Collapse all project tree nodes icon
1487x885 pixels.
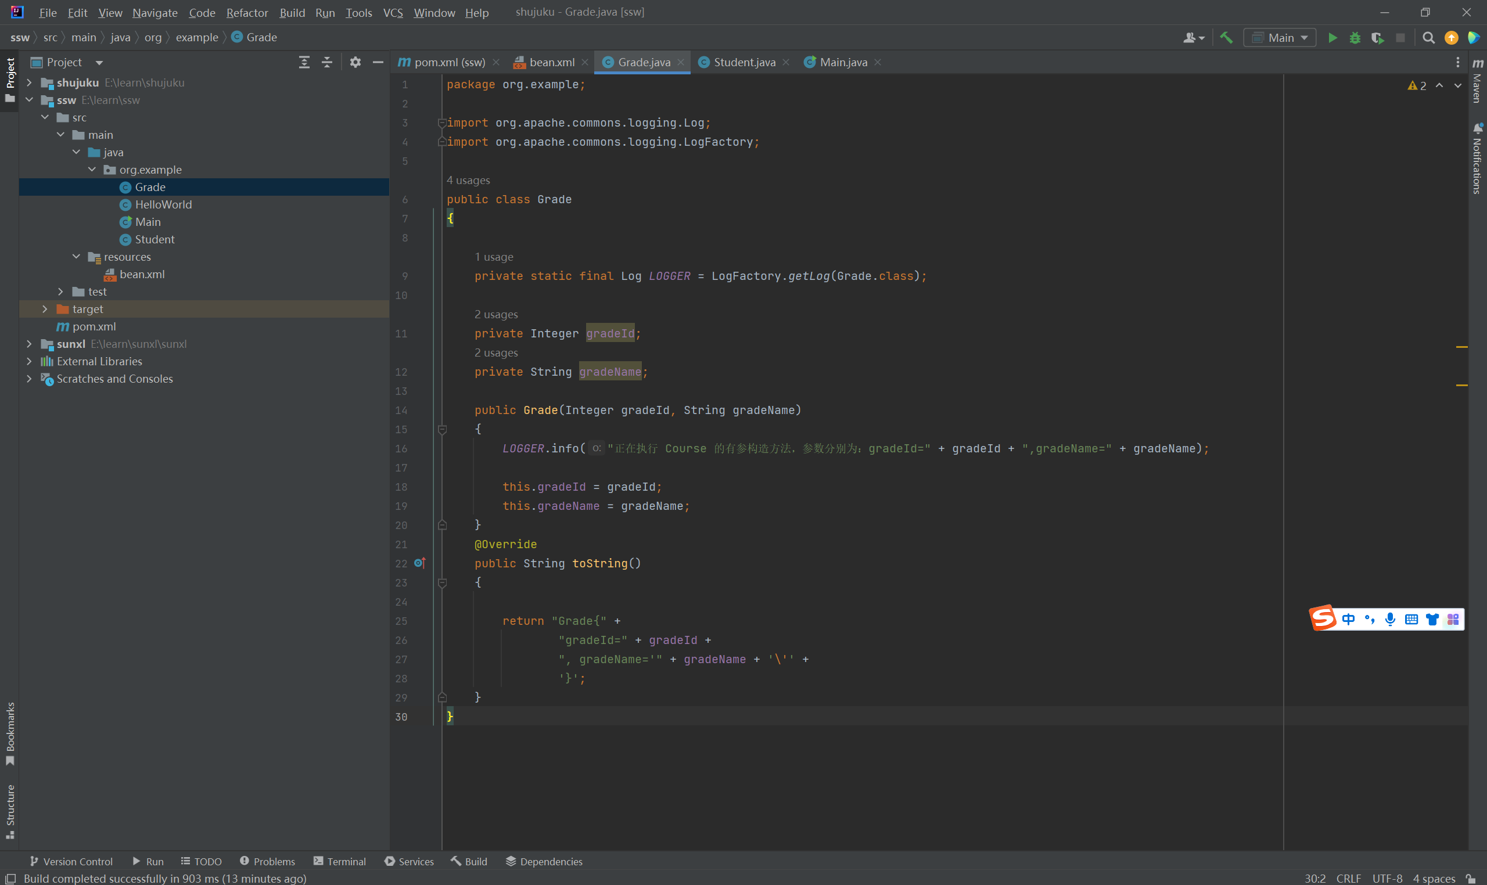tap(327, 62)
